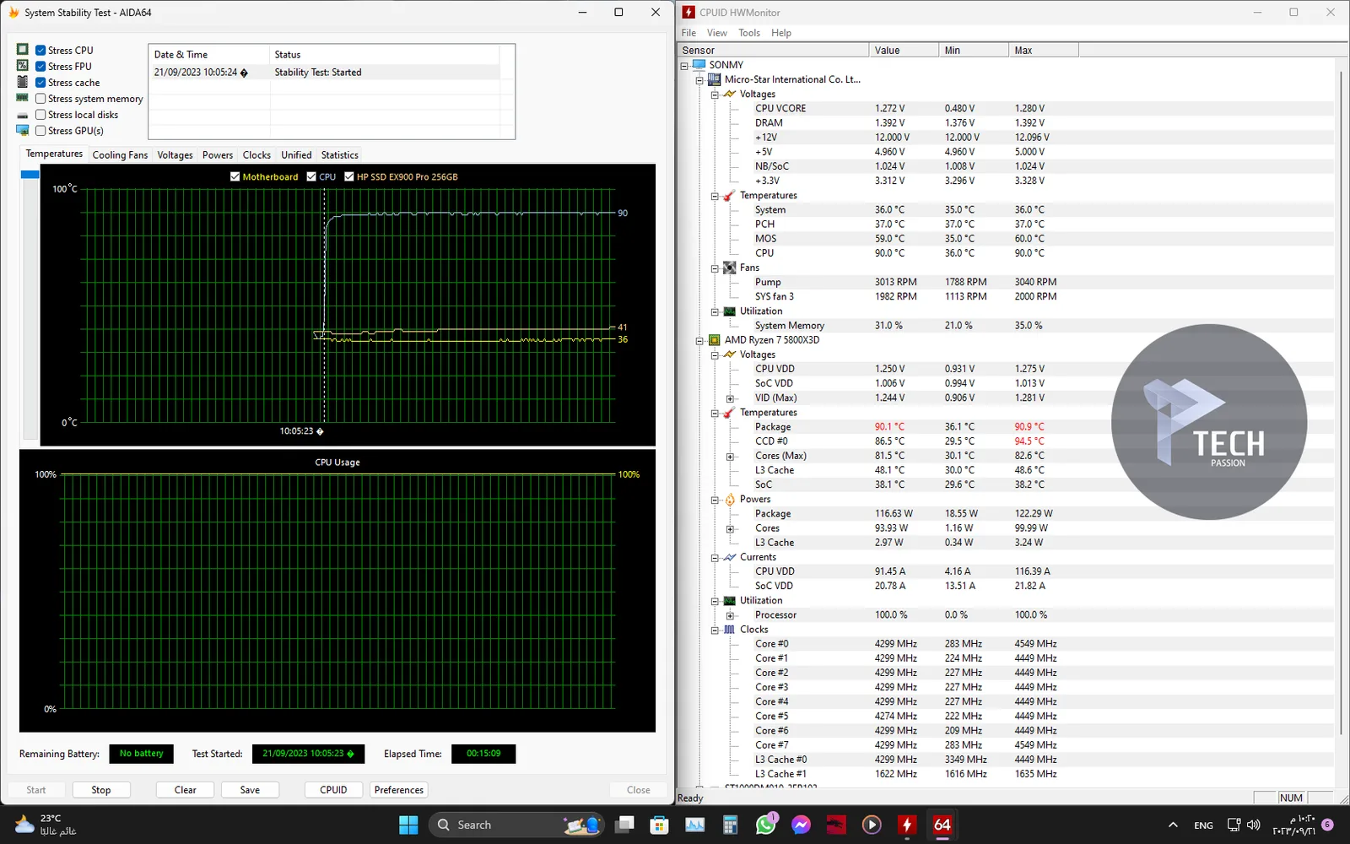The image size is (1350, 844).
Task: Click the AMD Ryzen 7 5800X3D chip icon
Action: (x=714, y=340)
